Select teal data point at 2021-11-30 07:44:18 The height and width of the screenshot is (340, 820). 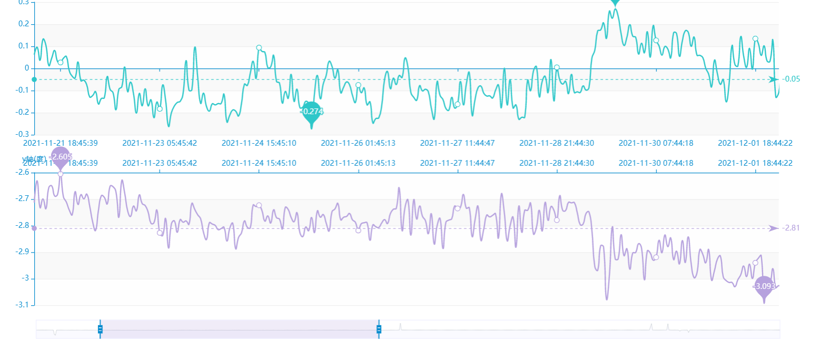pyautogui.click(x=656, y=41)
